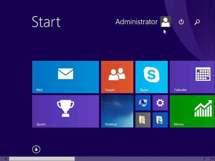Open the This PC computer tile
Viewport: 215px width, 161px height.
pos(143,103)
